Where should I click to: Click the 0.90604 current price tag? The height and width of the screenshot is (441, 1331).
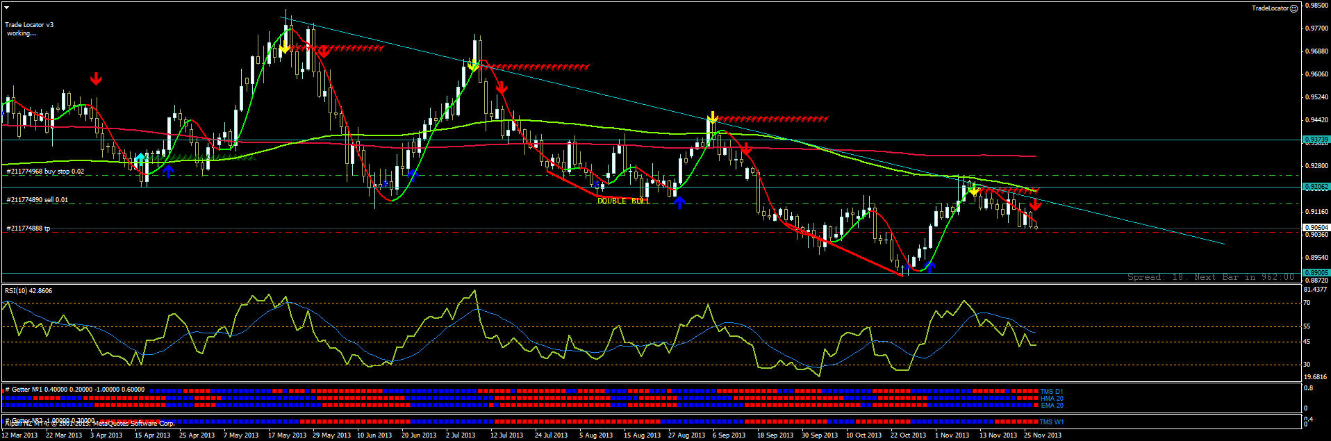click(1316, 228)
